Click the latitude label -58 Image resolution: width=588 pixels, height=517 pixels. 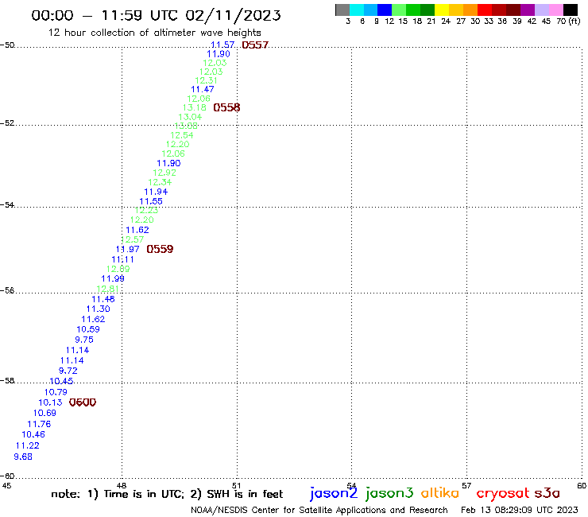(x=7, y=381)
